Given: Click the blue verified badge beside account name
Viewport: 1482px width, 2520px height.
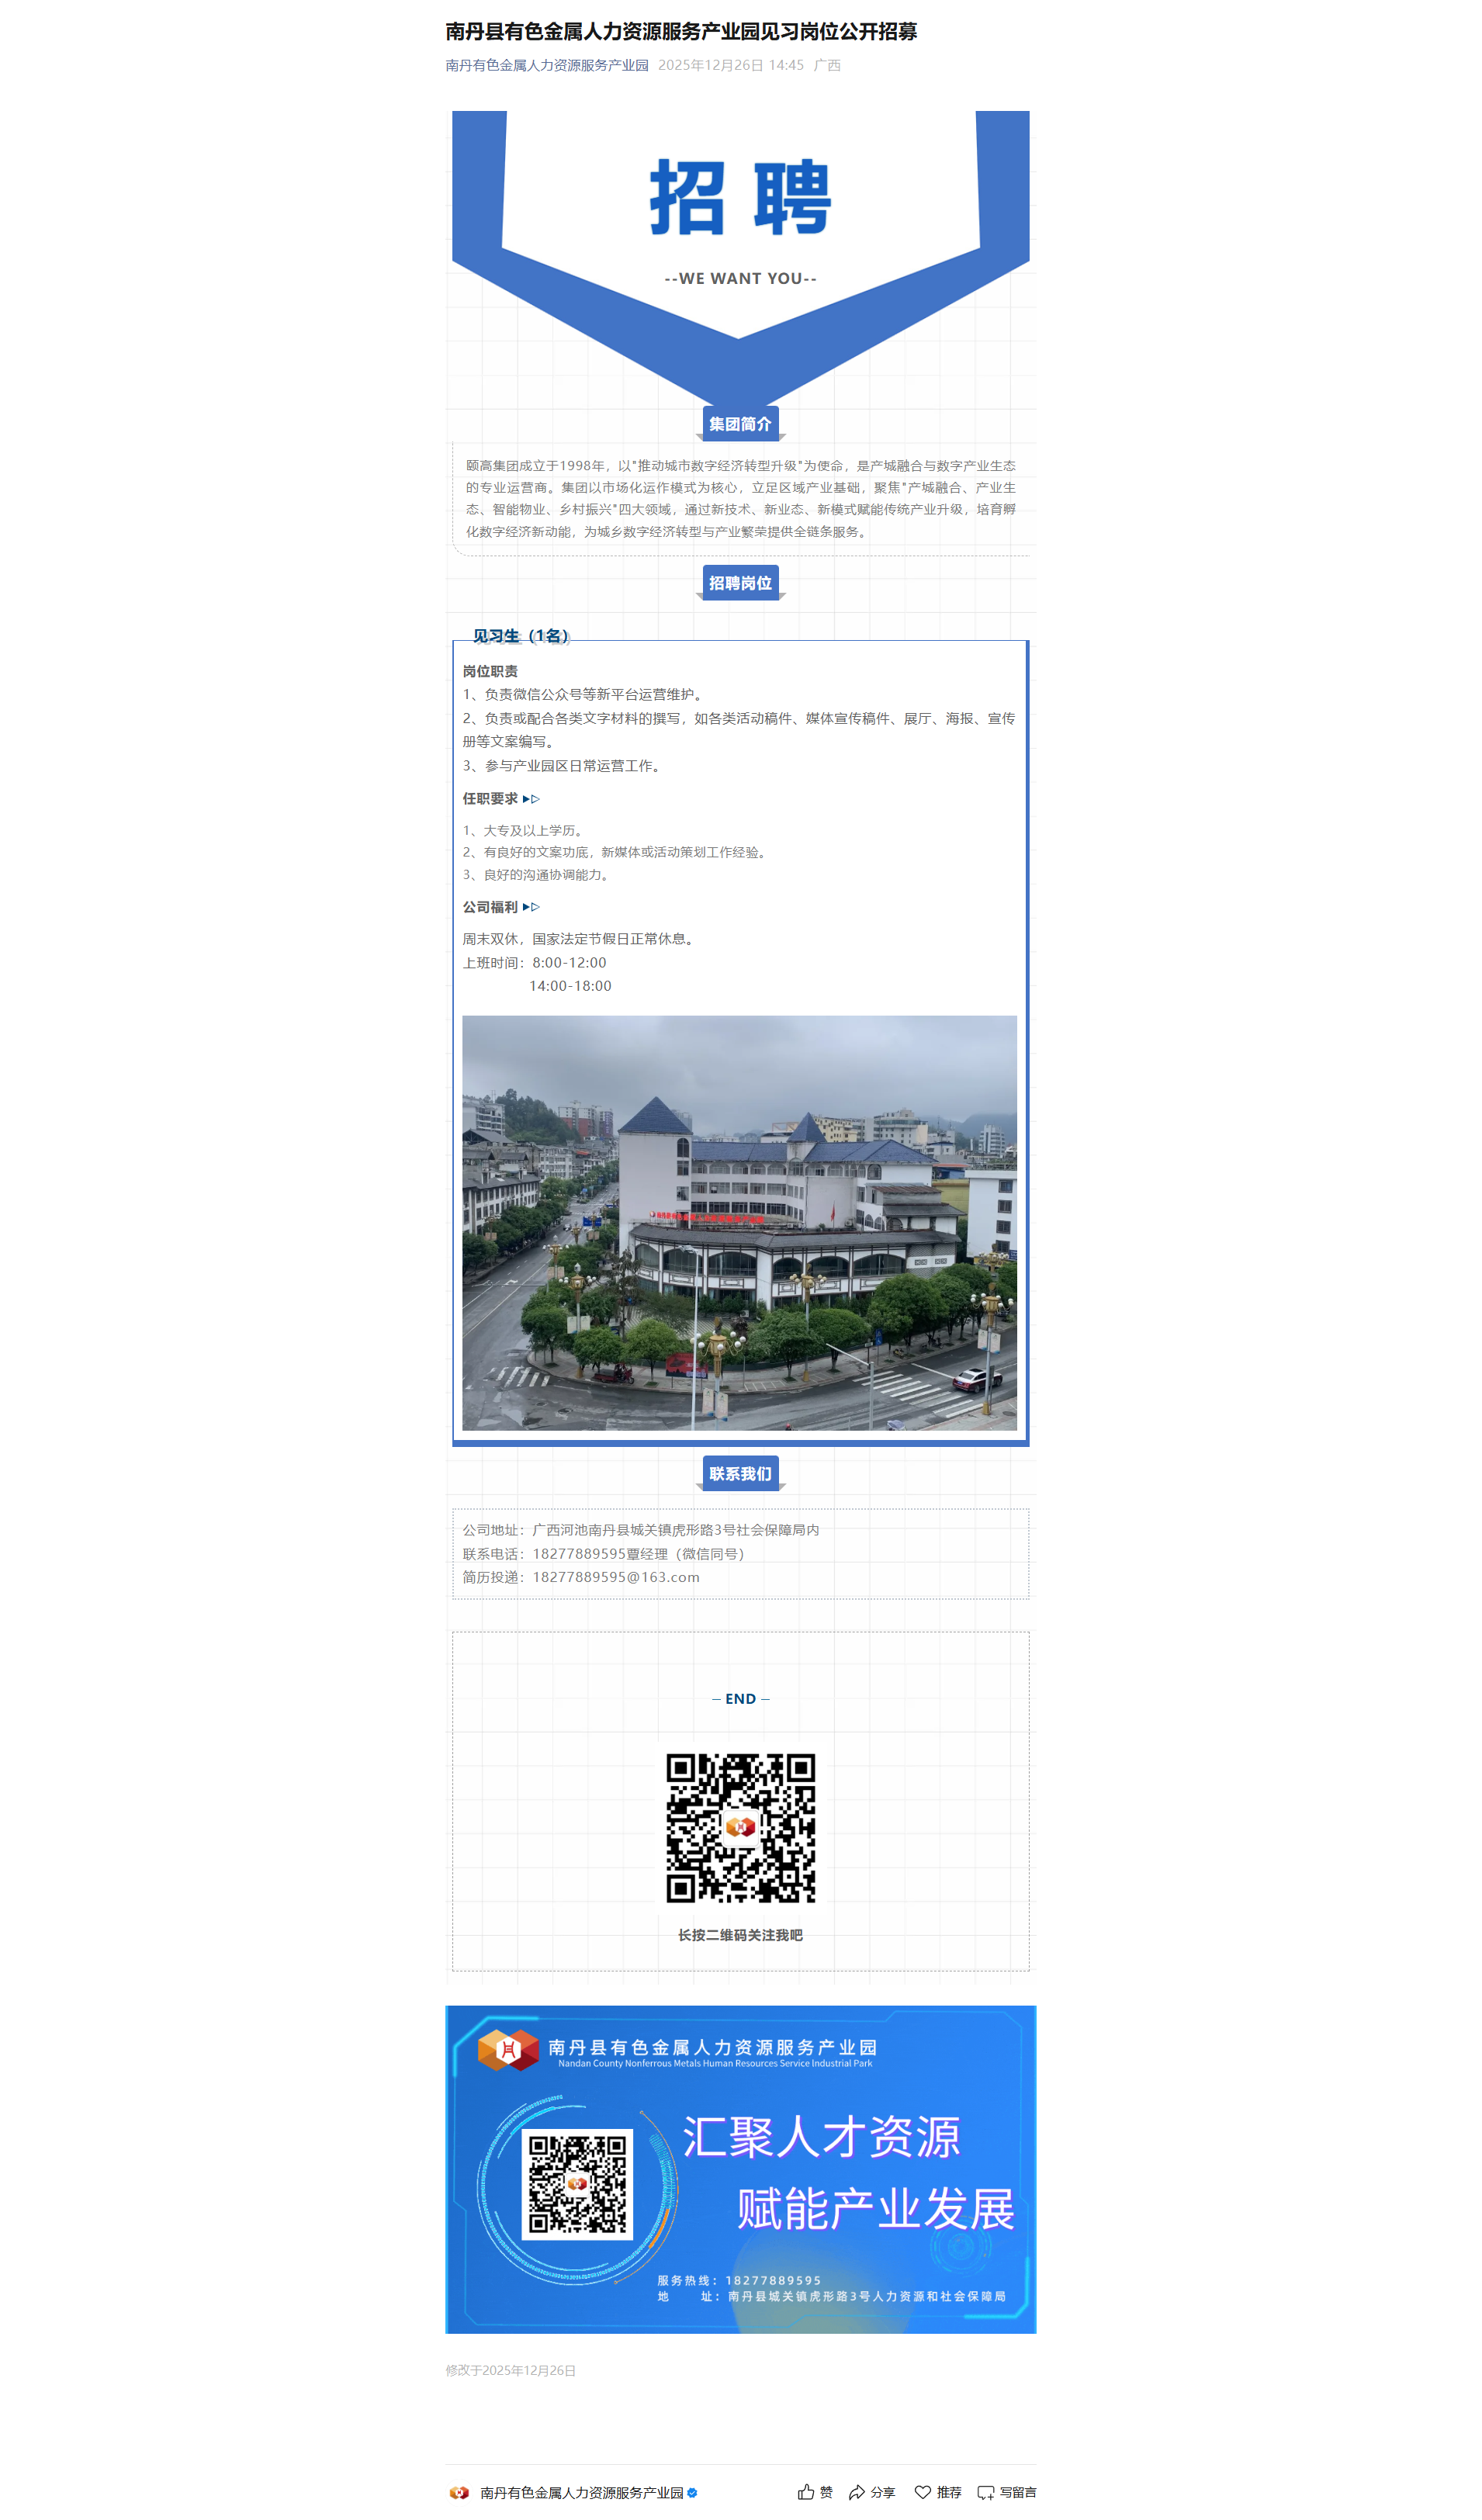Looking at the screenshot, I should click(x=692, y=2491).
